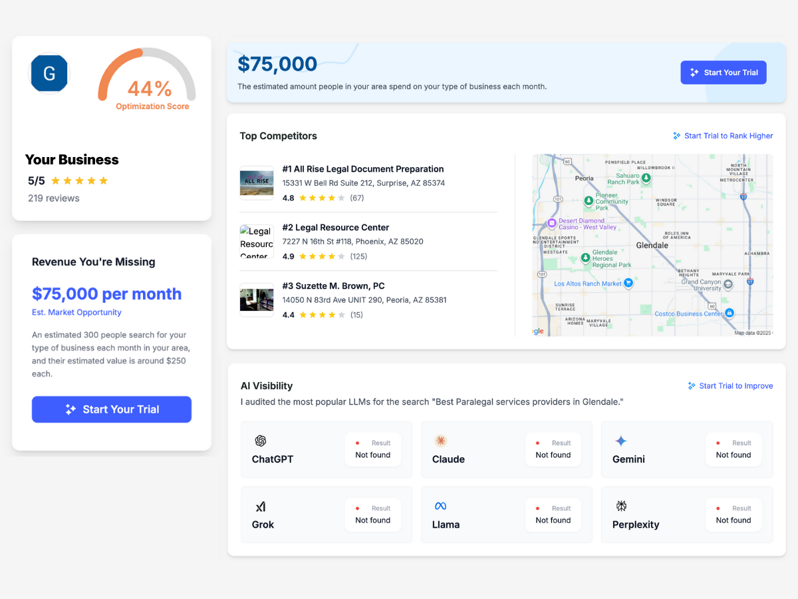Click the Claude sunburst icon
The height and width of the screenshot is (599, 798).
tap(441, 441)
